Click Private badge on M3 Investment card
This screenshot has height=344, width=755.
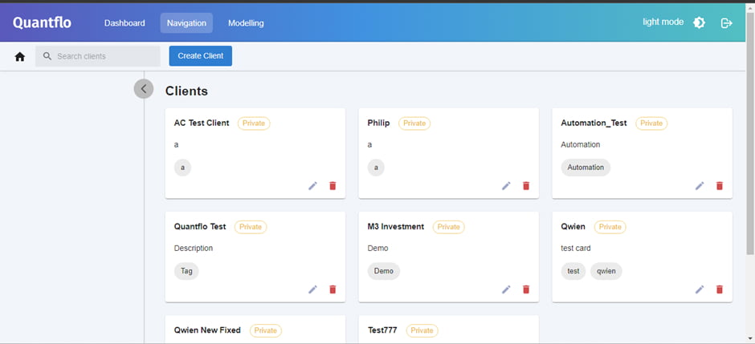[449, 227]
